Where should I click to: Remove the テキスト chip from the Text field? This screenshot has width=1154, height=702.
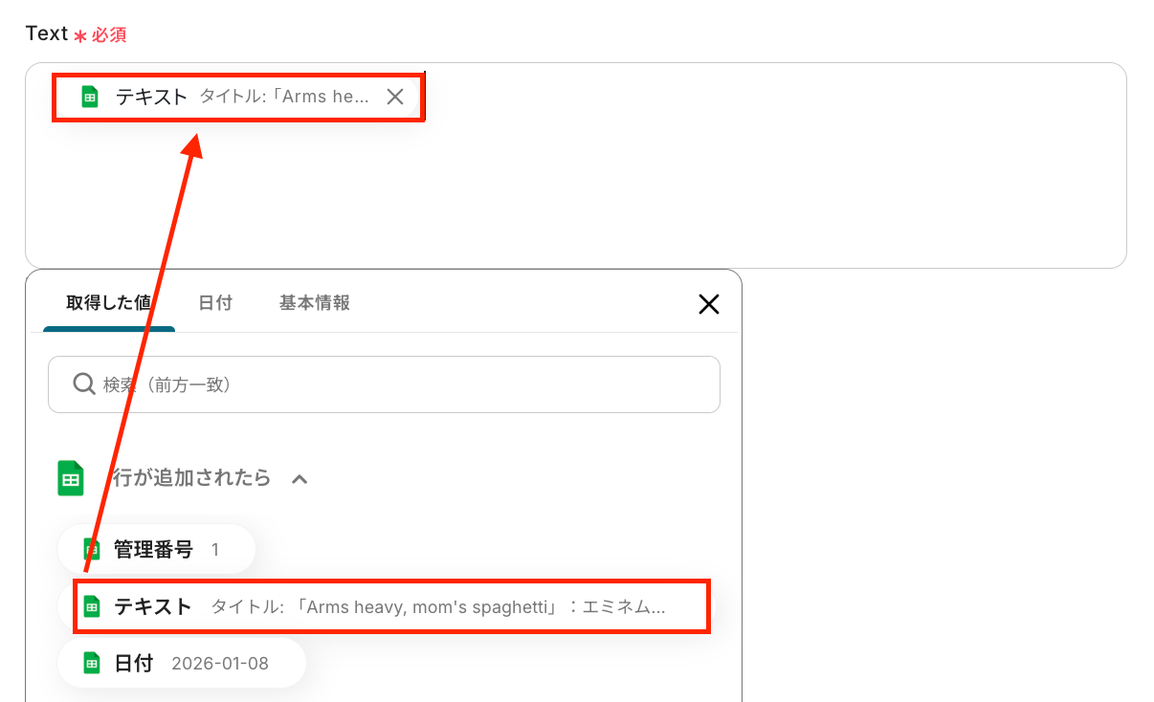coord(395,97)
